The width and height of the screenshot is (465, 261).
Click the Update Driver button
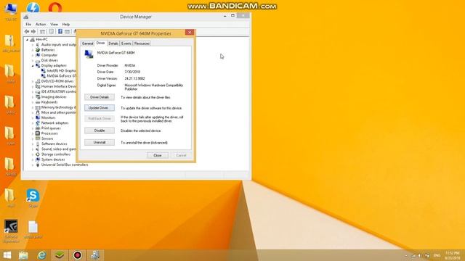tap(100, 108)
